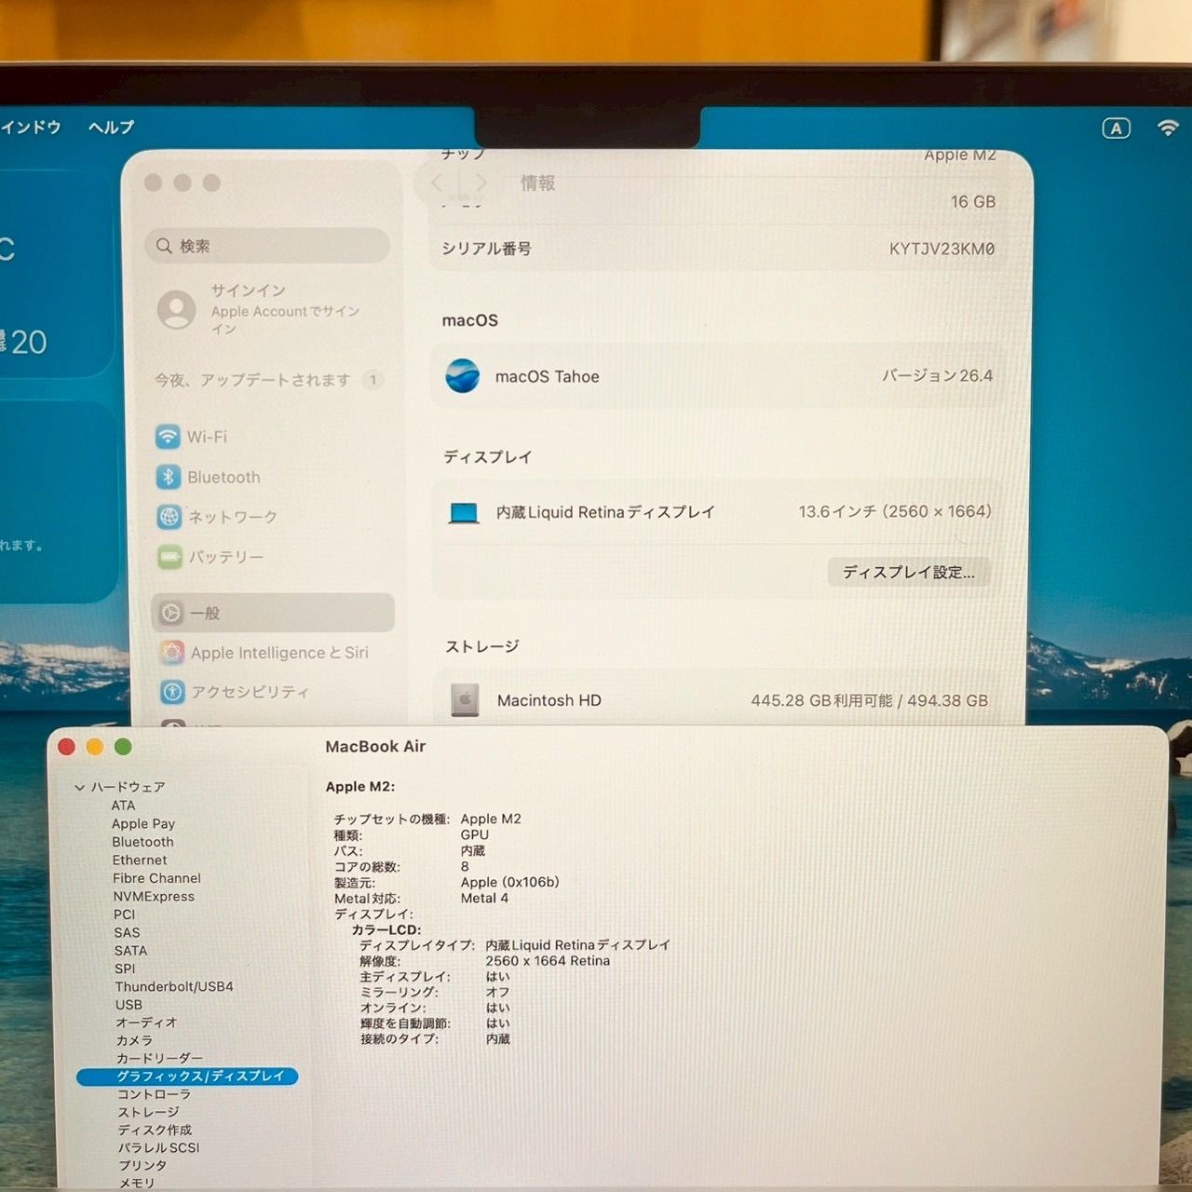
Task: Select Thunderbolt/USB4 in hardware list
Action: coord(174,986)
